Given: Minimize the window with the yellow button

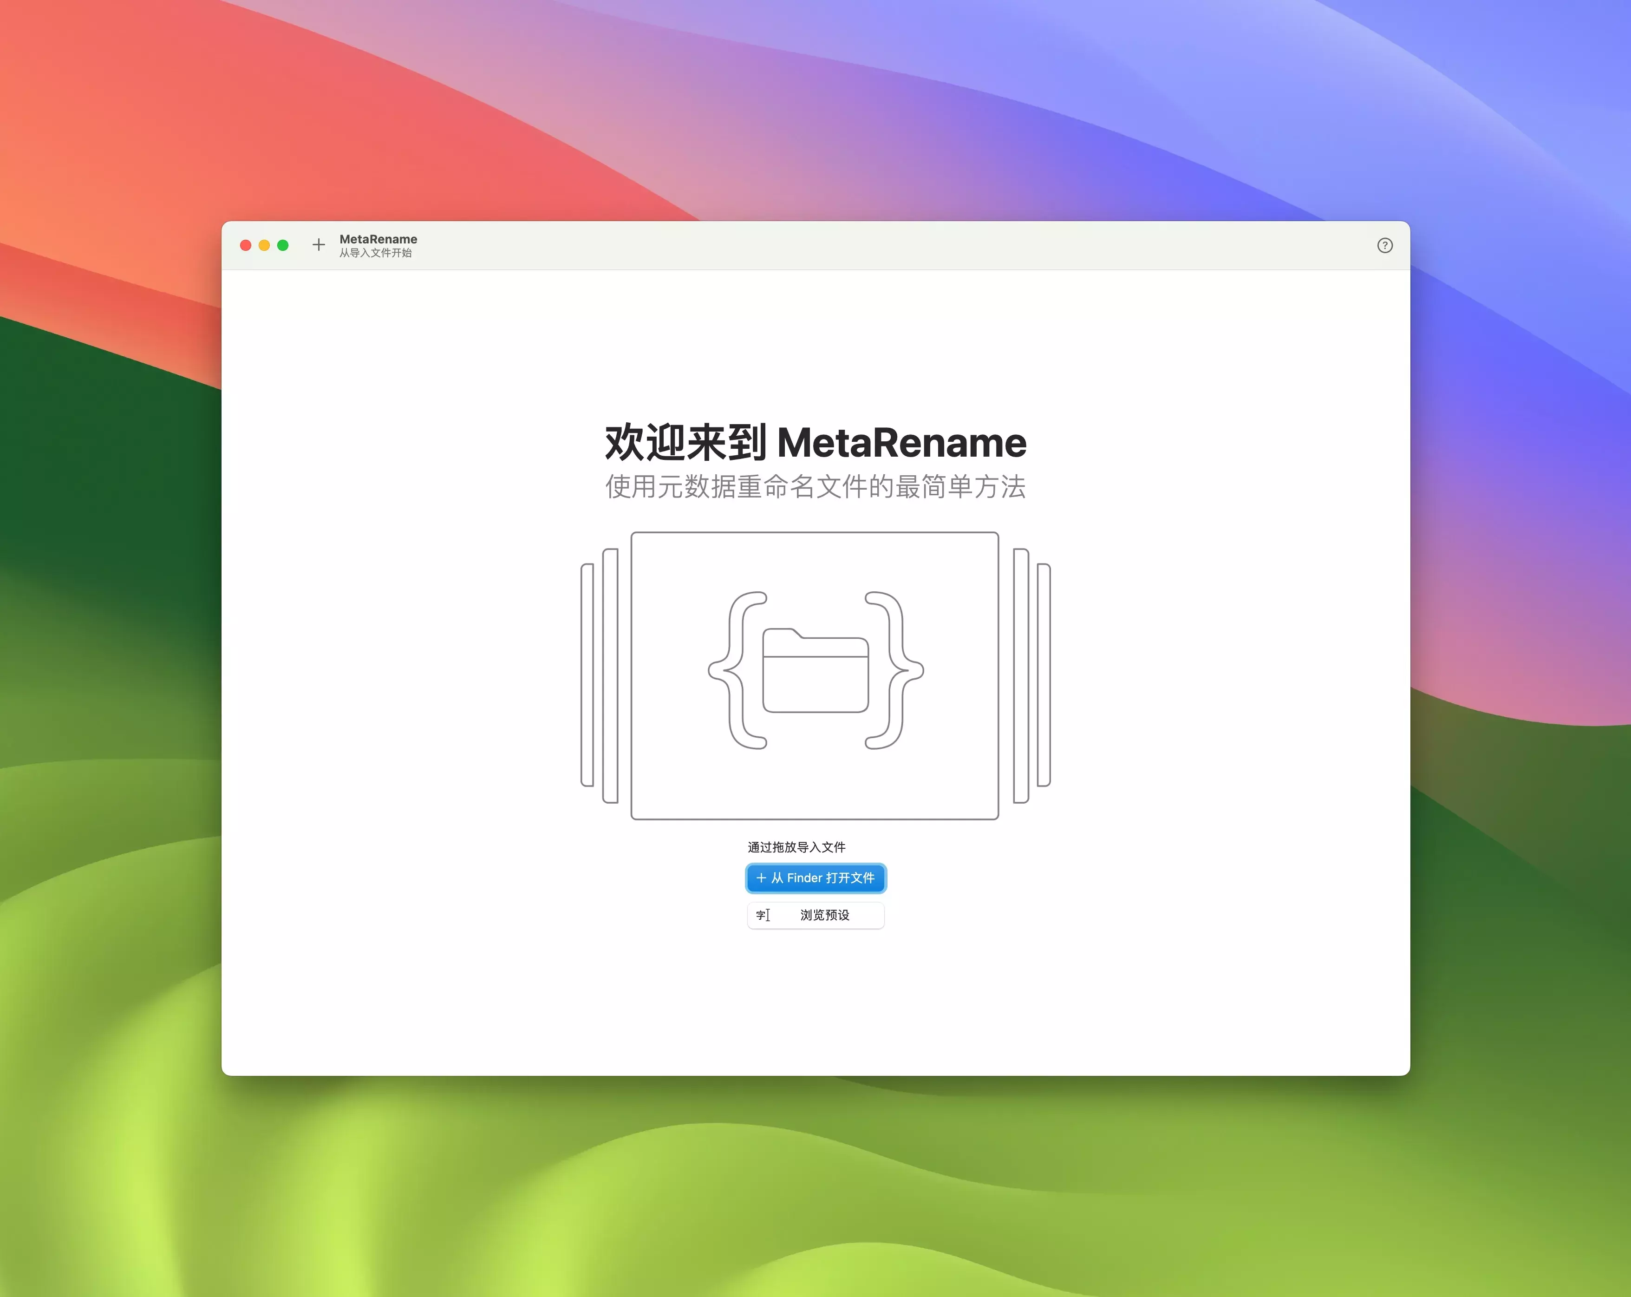Looking at the screenshot, I should tap(264, 245).
